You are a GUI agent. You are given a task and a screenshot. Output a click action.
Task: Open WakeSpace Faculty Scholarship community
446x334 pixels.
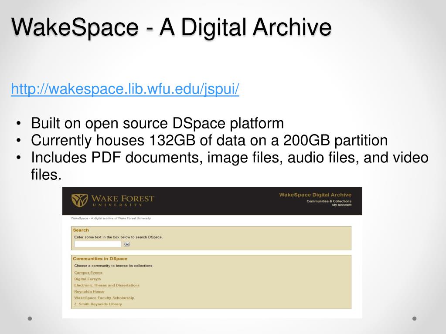click(x=104, y=298)
